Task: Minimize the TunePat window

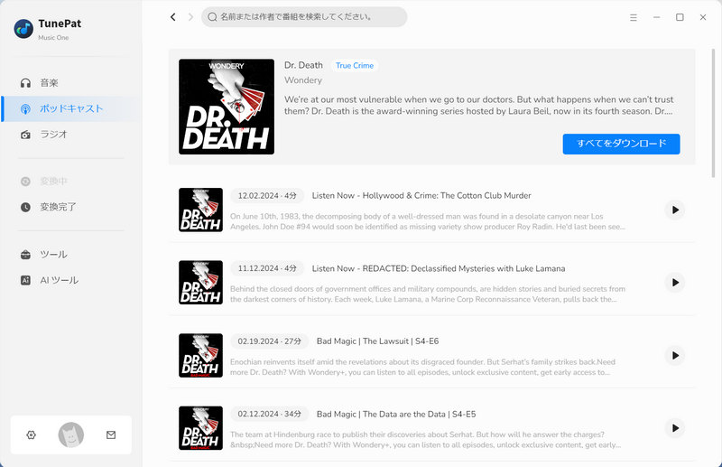Action: (x=657, y=17)
